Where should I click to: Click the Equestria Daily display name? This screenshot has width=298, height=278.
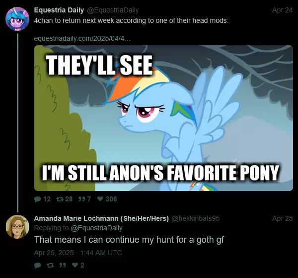pos(59,10)
